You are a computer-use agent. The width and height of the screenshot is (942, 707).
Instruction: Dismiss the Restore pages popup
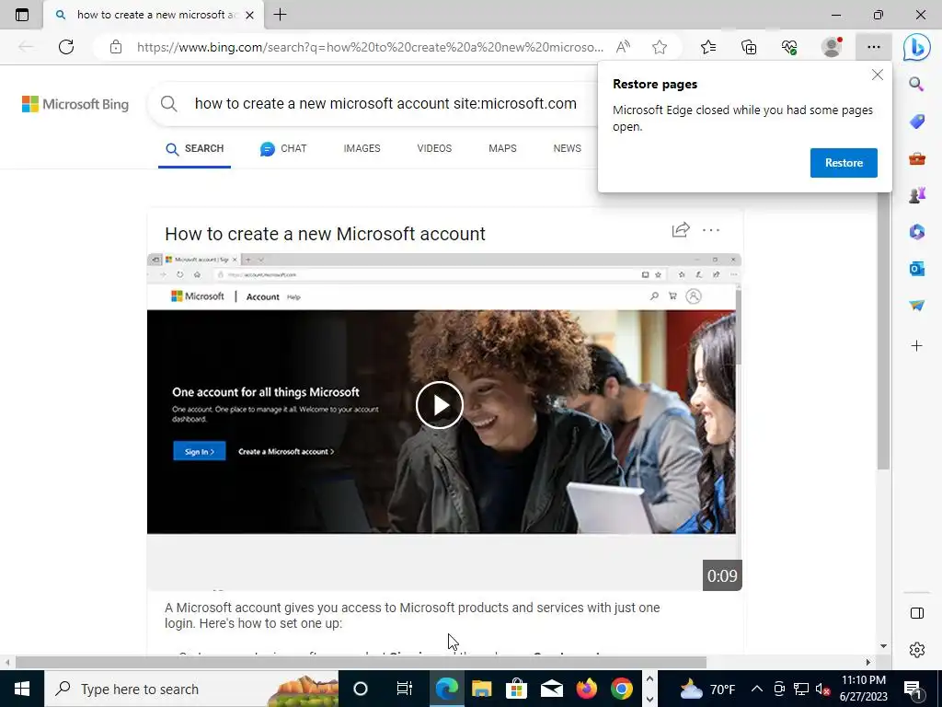877,75
